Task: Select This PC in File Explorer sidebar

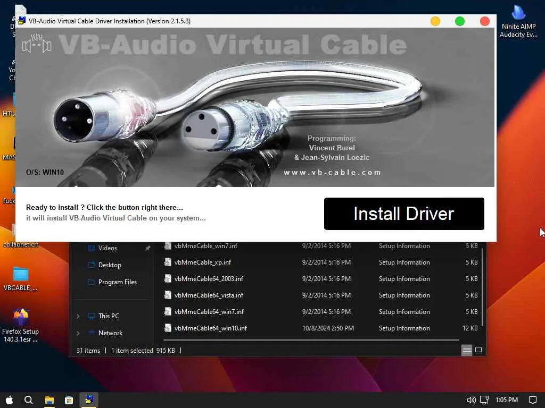Action: click(x=109, y=316)
